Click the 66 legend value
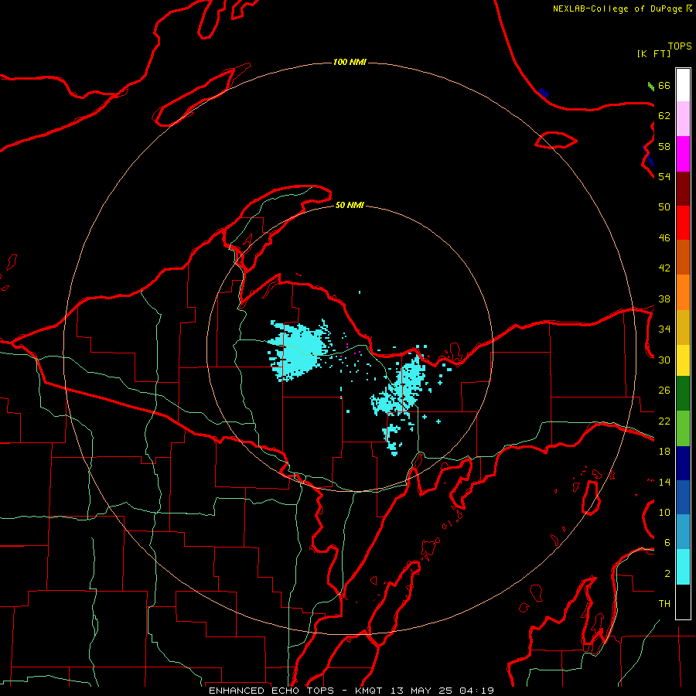 (x=664, y=85)
